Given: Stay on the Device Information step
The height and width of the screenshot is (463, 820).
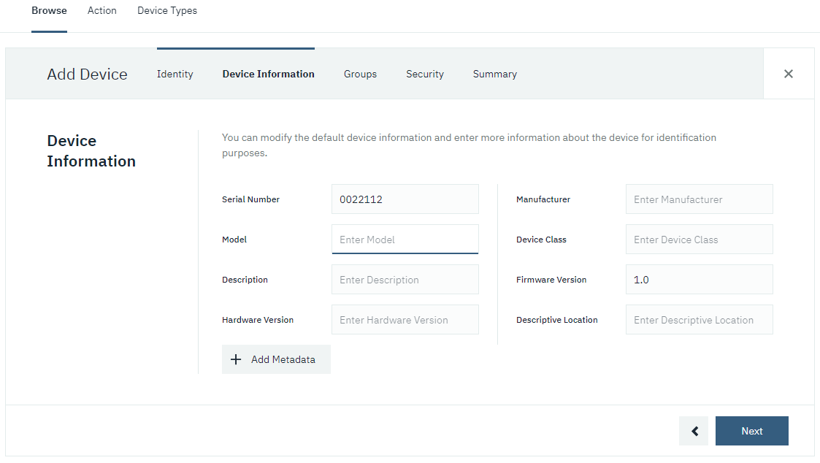Looking at the screenshot, I should point(268,74).
